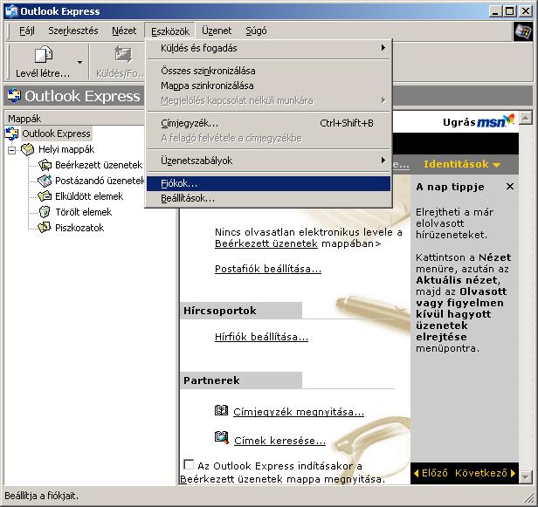This screenshot has width=538, height=507.
Task: Click the Partnerek section heading
Action: pos(211,380)
